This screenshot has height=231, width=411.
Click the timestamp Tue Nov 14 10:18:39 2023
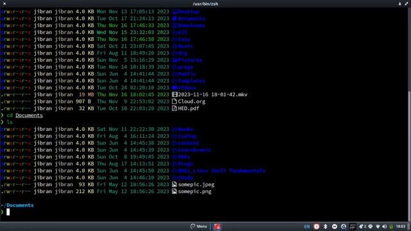(x=133, y=67)
